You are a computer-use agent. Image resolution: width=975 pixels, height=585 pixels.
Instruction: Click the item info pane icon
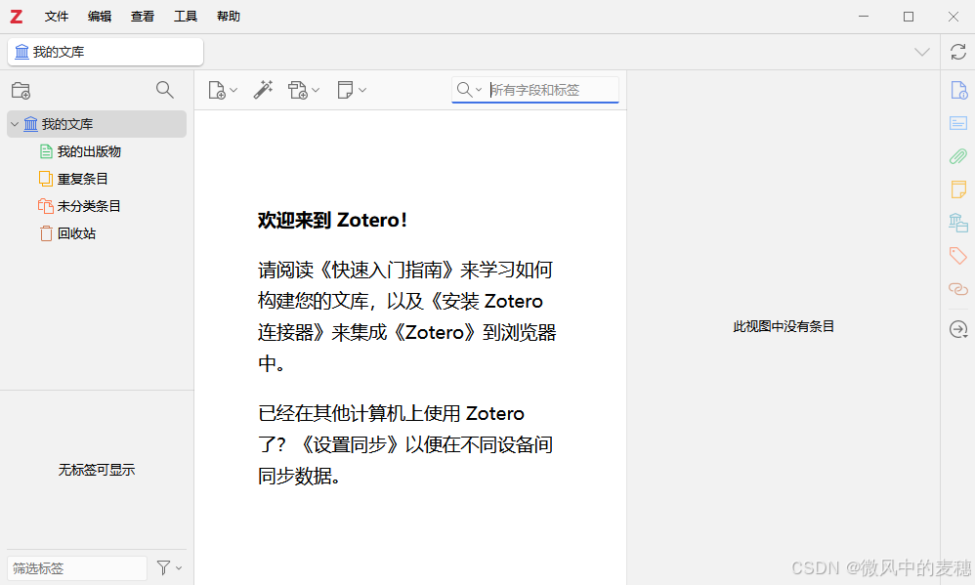[958, 90]
